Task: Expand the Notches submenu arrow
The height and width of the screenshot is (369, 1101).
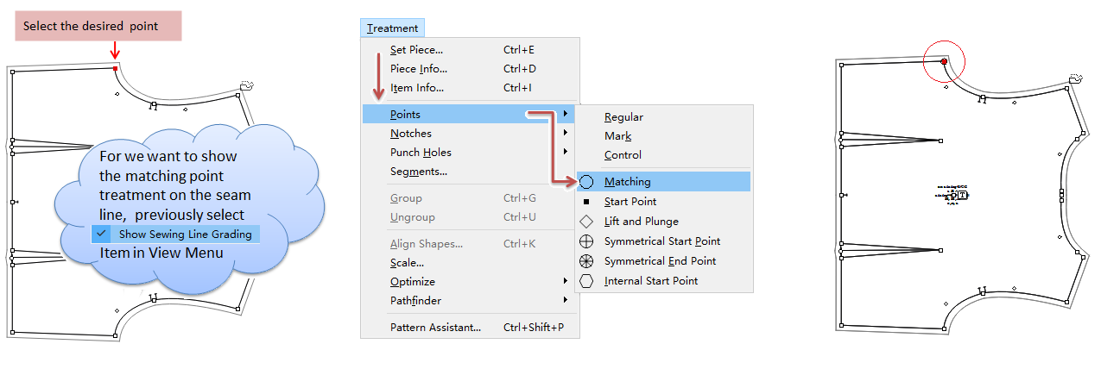Action: point(566,133)
